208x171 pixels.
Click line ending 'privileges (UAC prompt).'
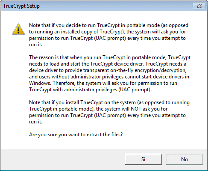[x=90, y=90]
